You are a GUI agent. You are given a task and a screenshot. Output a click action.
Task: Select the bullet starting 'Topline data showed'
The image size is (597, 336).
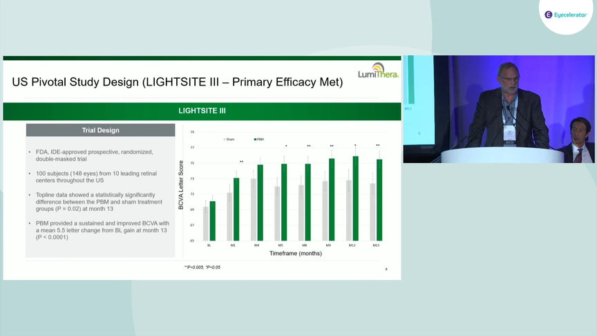[x=99, y=202]
